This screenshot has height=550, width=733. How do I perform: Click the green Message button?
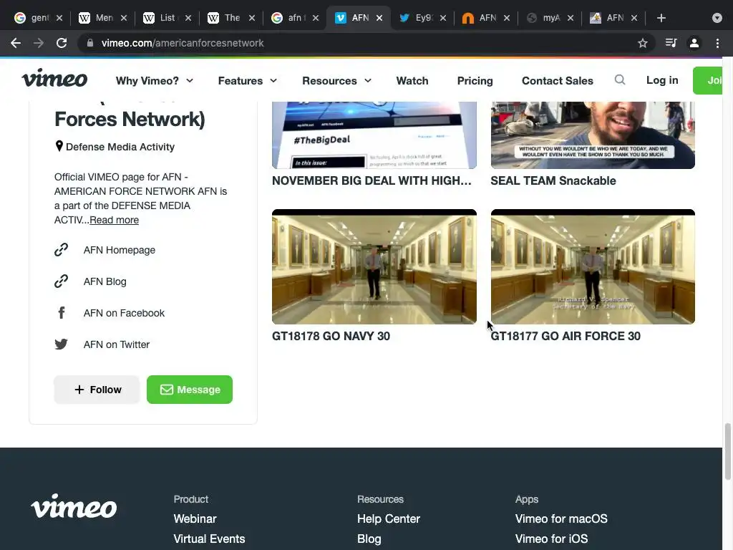coord(189,390)
